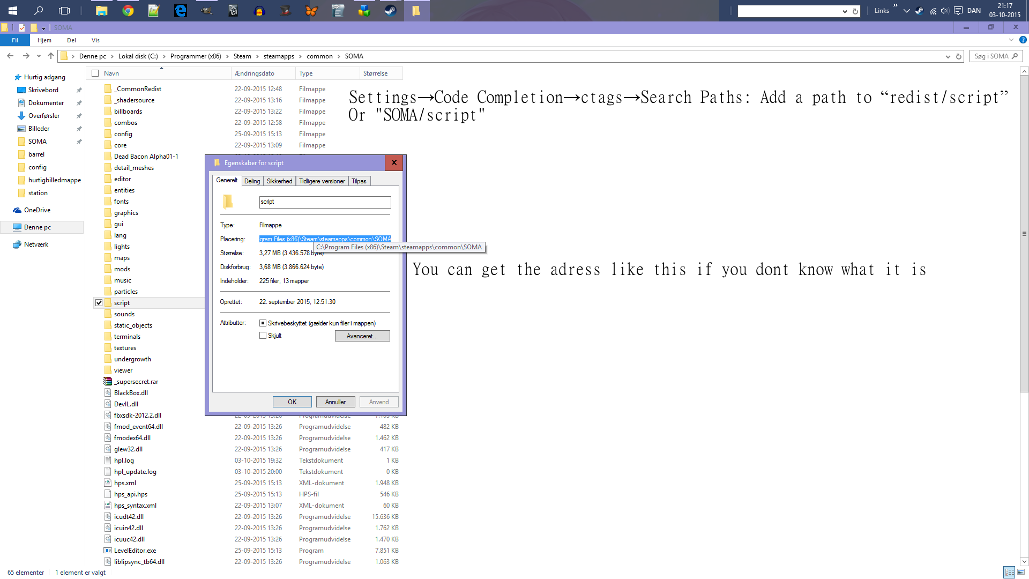Image resolution: width=1029 pixels, height=579 pixels.
Task: Click Avanceret attributes button
Action: click(362, 336)
